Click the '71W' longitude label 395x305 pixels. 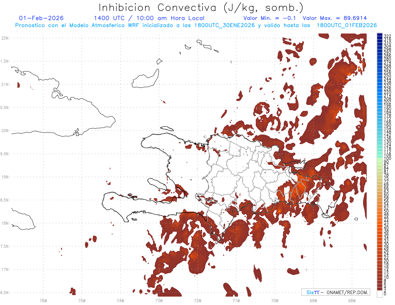click(236, 300)
